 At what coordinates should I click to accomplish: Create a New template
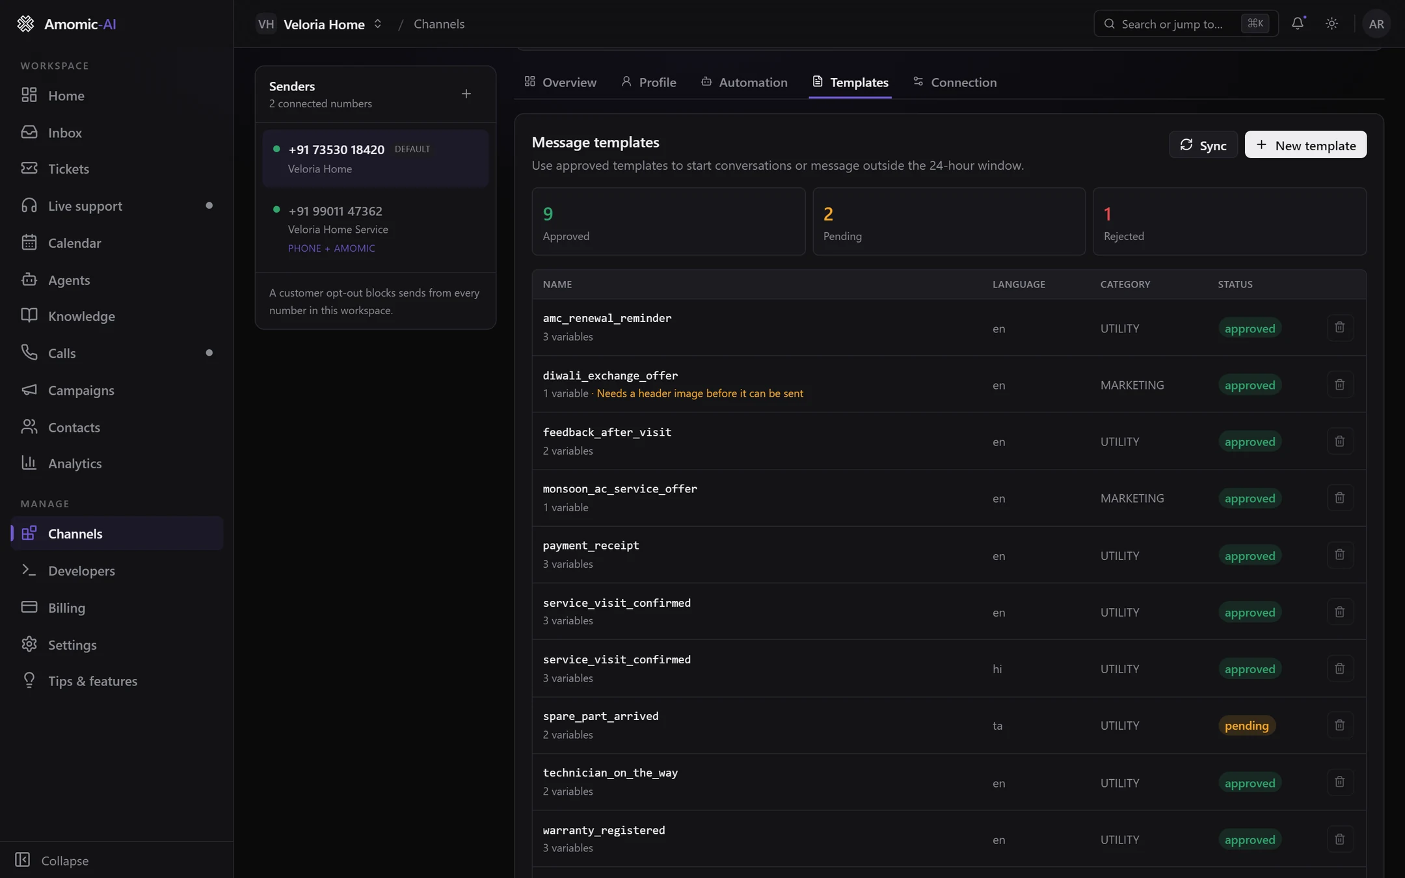click(1305, 145)
